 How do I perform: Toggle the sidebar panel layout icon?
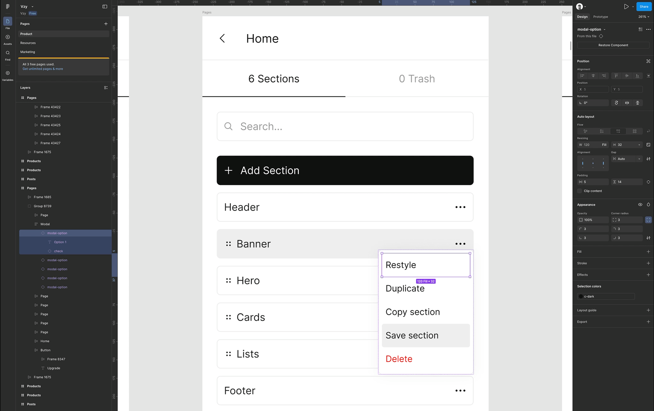[105, 7]
